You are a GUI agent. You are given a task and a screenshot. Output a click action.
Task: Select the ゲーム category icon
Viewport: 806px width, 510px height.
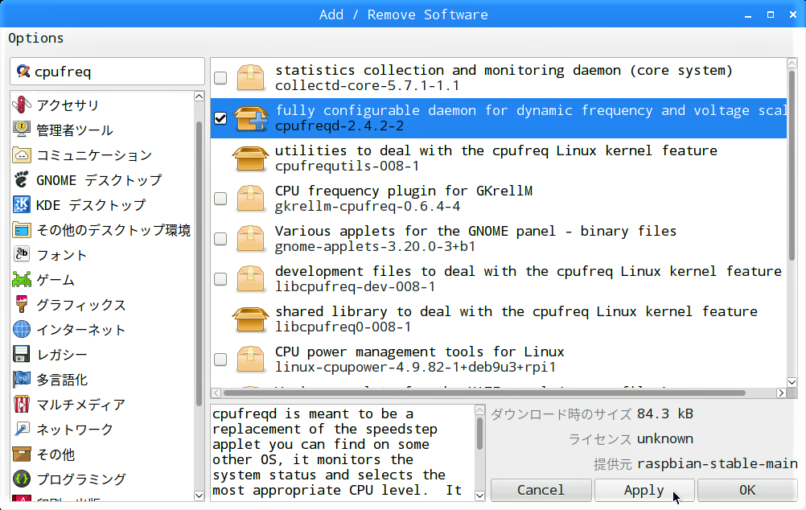22,280
